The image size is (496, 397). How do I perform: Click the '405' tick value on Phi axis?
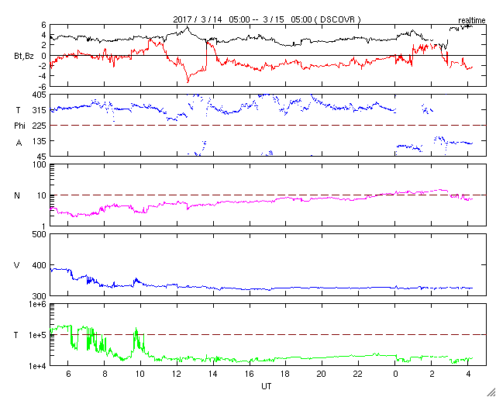[x=40, y=95]
